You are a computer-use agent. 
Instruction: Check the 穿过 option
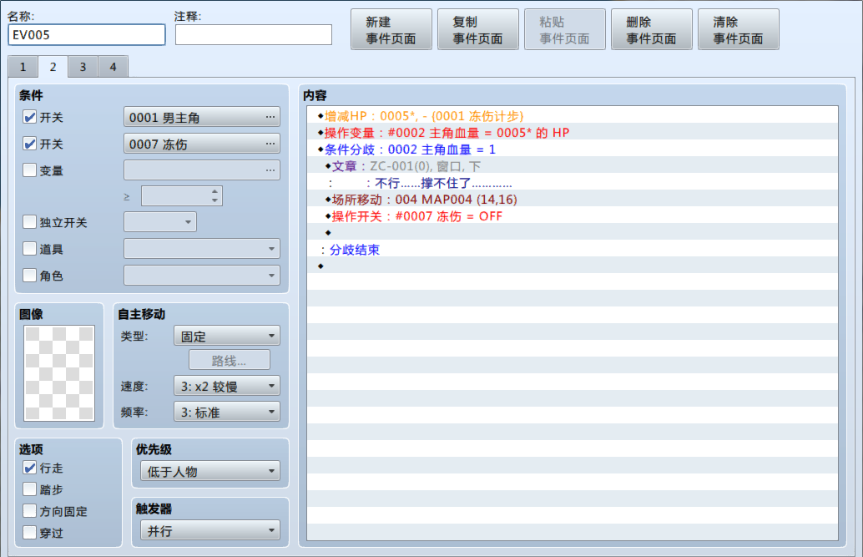(30, 532)
